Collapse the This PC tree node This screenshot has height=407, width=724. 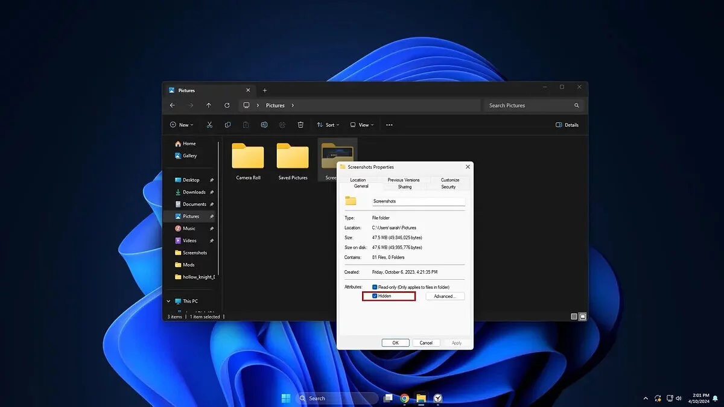pos(168,301)
